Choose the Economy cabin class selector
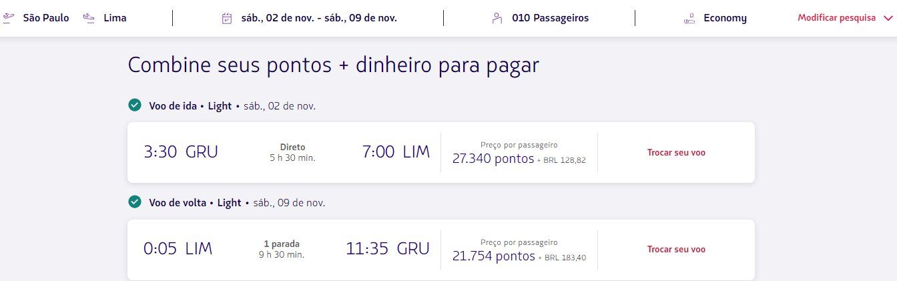 tap(725, 18)
